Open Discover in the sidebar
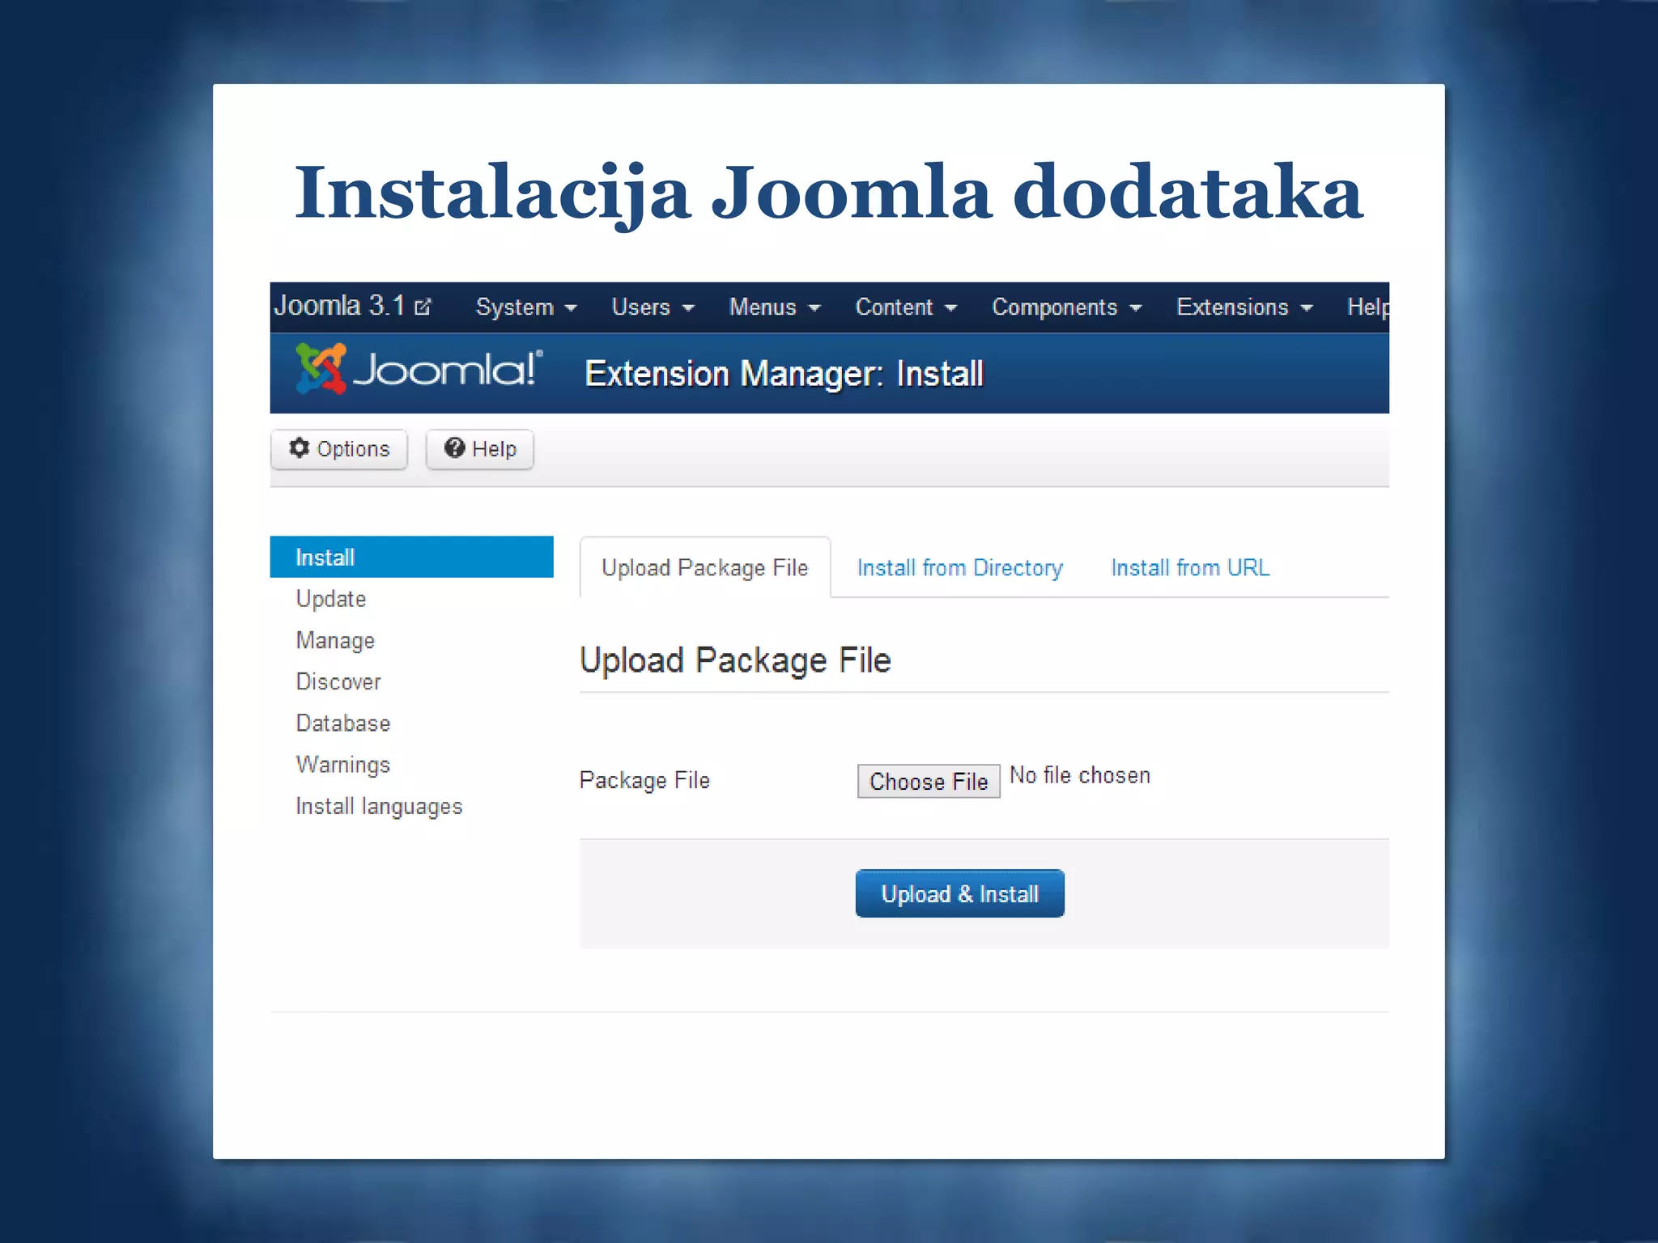The image size is (1658, 1243). point(338,681)
